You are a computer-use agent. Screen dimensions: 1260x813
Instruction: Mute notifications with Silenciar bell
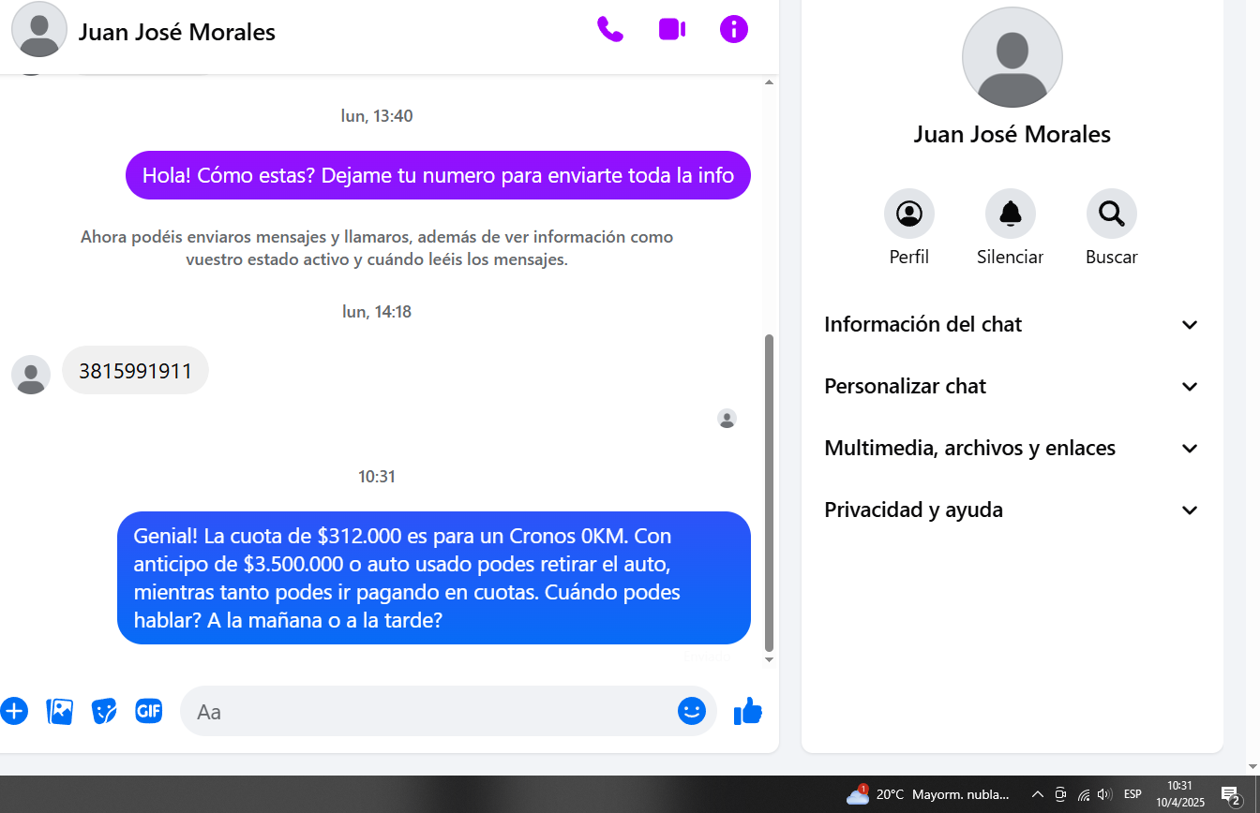[1011, 214]
